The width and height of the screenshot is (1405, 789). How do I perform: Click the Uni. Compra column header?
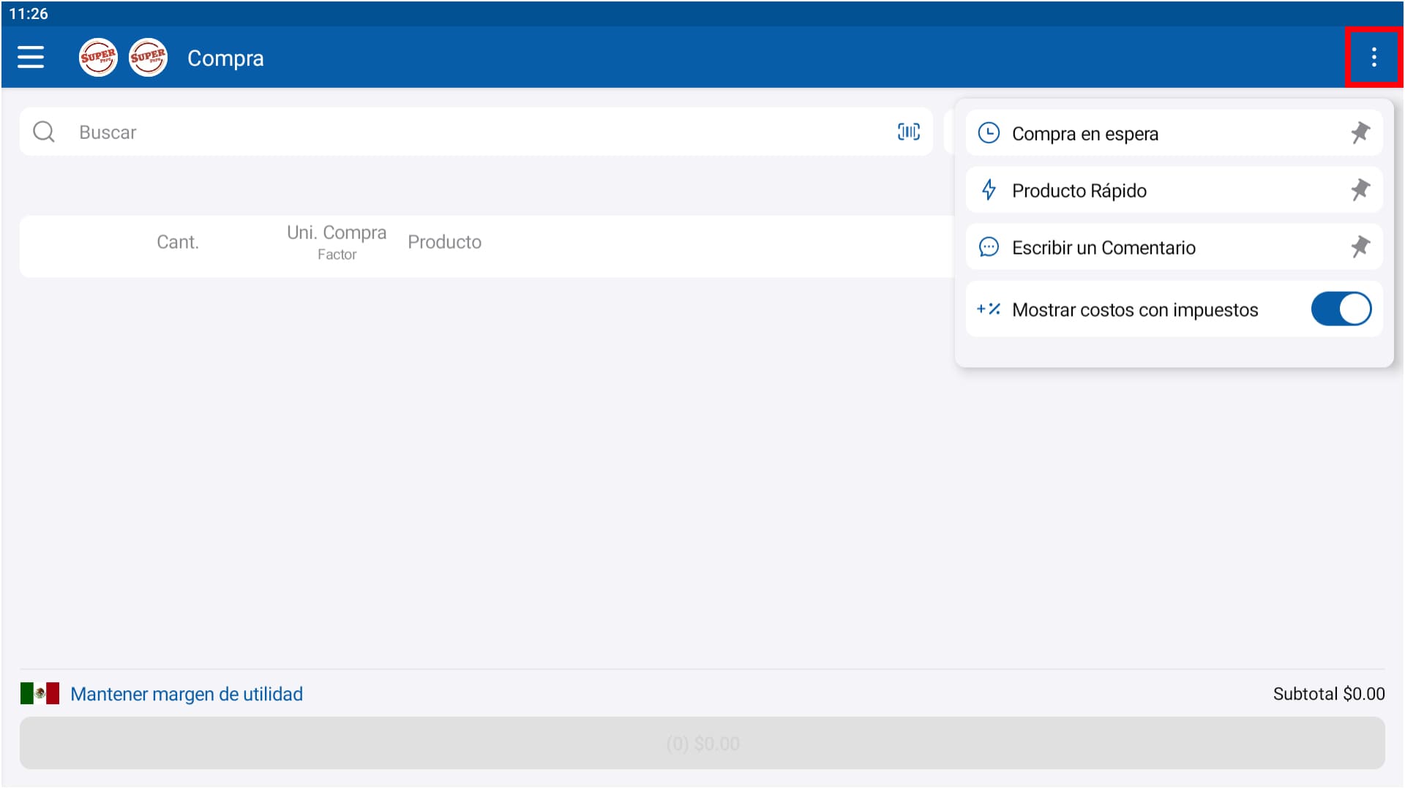[x=337, y=233]
